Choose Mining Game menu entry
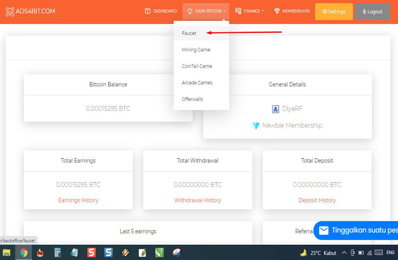Image resolution: width=398 pixels, height=260 pixels. click(196, 50)
